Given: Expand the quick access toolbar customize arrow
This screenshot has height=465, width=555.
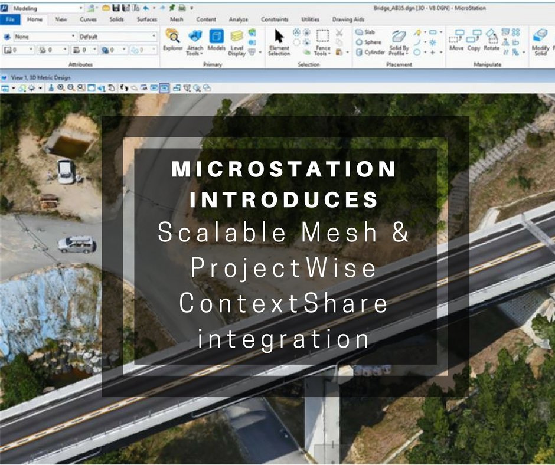Looking at the screenshot, I should click(192, 8).
